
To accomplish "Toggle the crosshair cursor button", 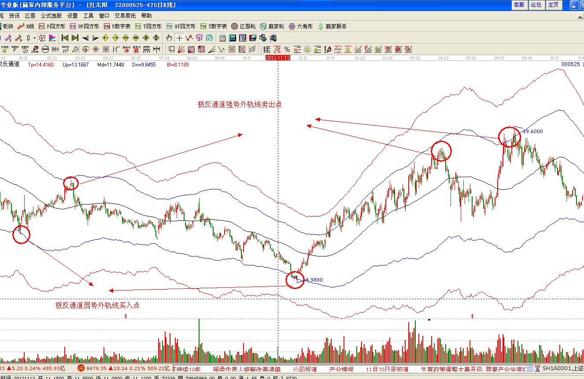I will pyautogui.click(x=179, y=38).
